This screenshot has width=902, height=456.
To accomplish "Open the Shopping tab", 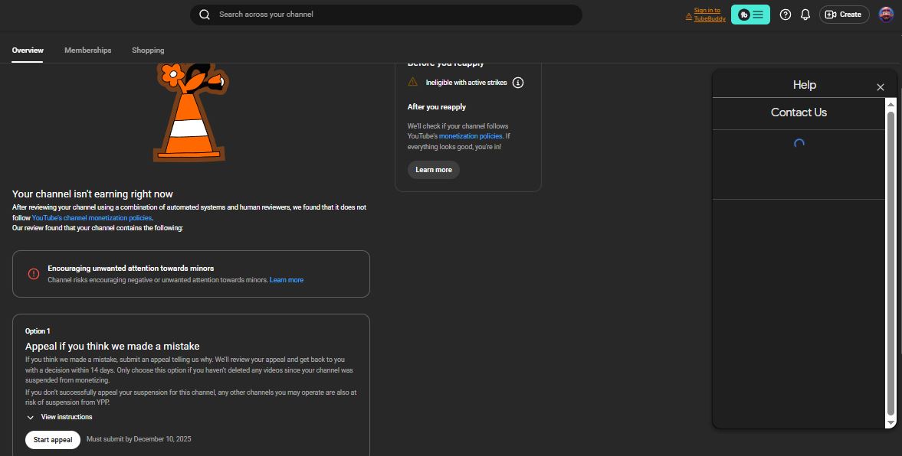I will 148,50.
